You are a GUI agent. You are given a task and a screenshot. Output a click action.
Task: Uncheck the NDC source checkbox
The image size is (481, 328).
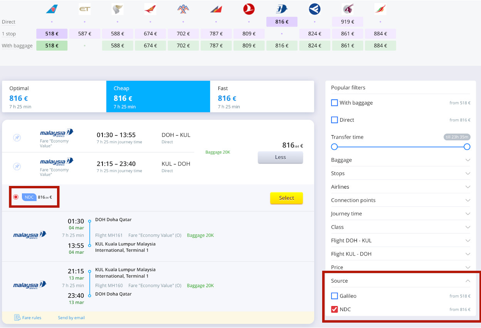tap(335, 309)
